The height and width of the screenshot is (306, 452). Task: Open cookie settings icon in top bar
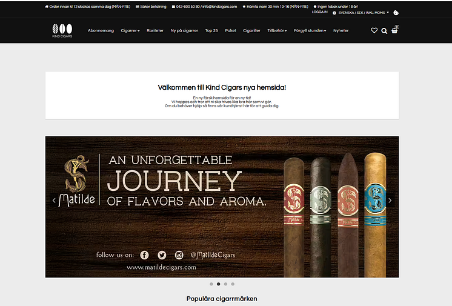coord(396,13)
